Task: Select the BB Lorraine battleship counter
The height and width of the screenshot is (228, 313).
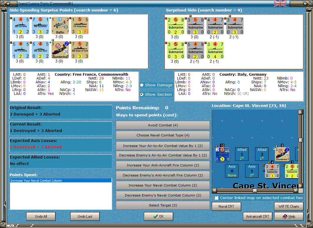Action: click(21, 26)
